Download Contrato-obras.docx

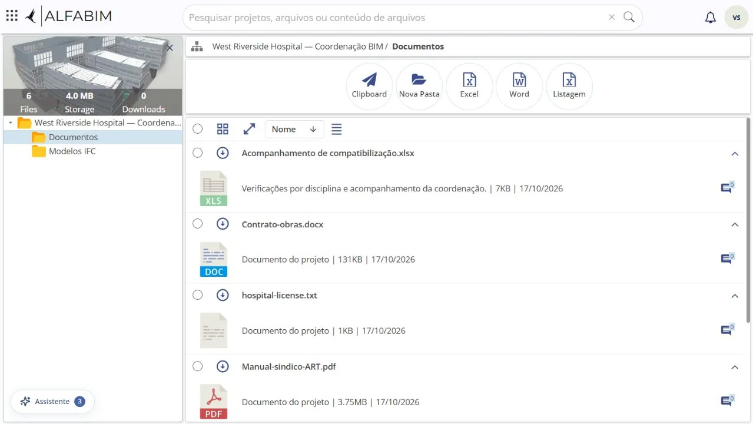click(223, 224)
